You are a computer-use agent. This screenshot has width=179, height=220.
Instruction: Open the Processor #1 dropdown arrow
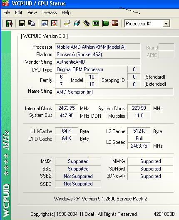point(166,24)
